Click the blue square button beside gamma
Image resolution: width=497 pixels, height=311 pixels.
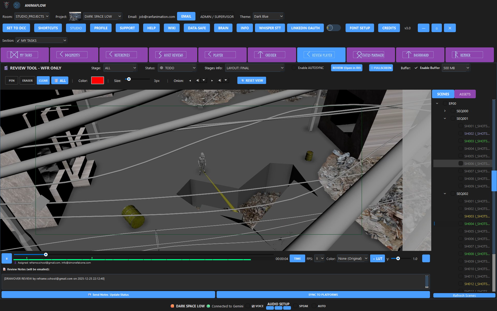coord(426,258)
